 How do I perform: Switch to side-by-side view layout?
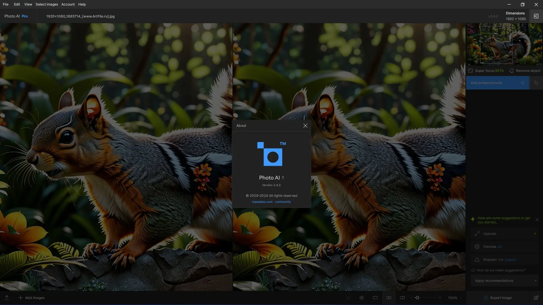[x=389, y=298]
